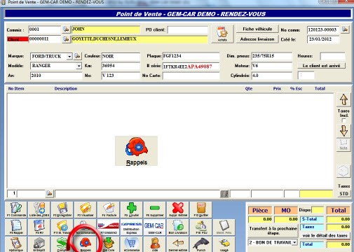354x252 pixels.
Task: Click the Plaque field FGF1234
Action: tap(191, 56)
